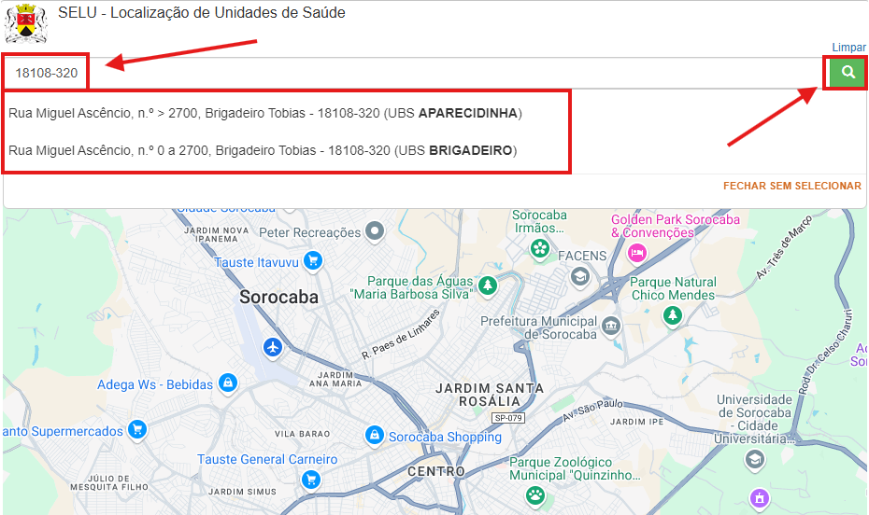Click FECHAR SEM SELECIONAR

tap(791, 186)
